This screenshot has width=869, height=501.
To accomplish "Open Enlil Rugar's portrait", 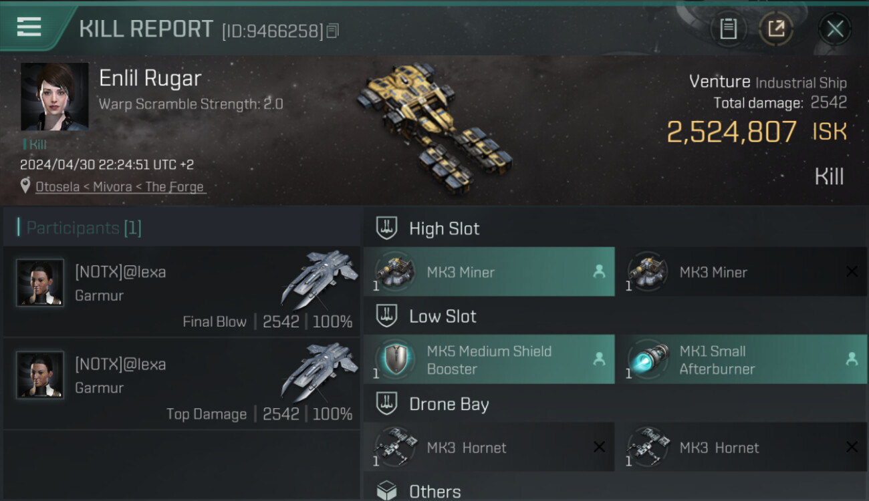I will click(54, 97).
